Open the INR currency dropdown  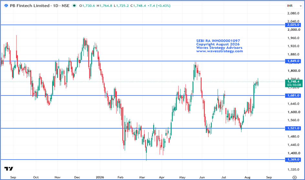pos(294,6)
